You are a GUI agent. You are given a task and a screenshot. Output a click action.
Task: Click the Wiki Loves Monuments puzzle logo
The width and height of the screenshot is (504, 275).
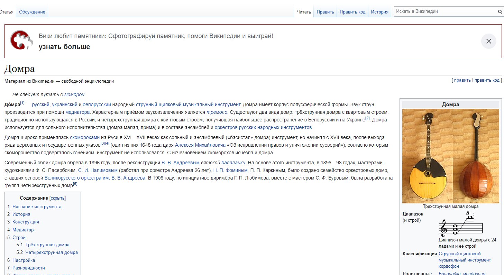tap(21, 41)
